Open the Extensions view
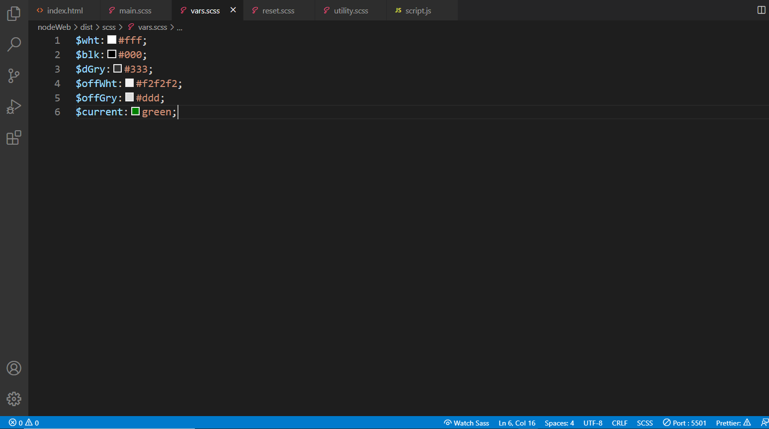This screenshot has height=429, width=769. tap(13, 138)
